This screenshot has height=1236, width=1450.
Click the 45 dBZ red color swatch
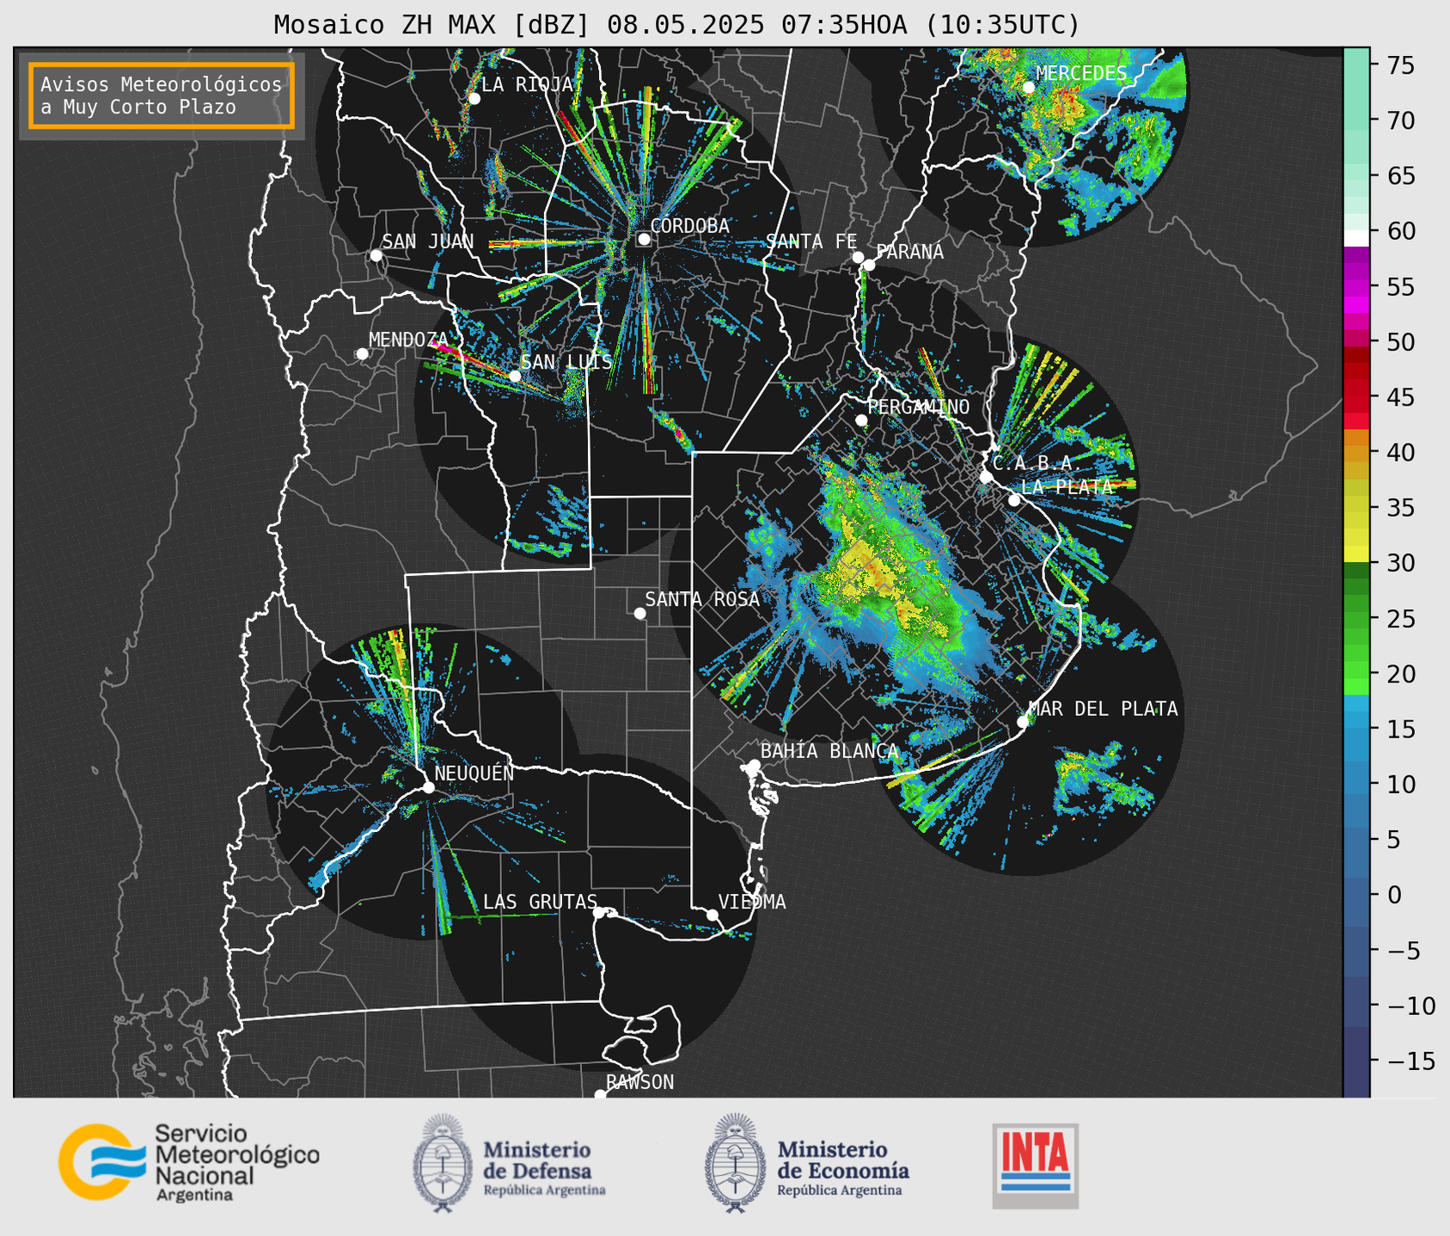[x=1356, y=397]
